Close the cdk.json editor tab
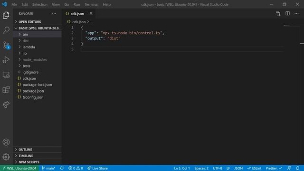The image size is (304, 171). (91, 14)
